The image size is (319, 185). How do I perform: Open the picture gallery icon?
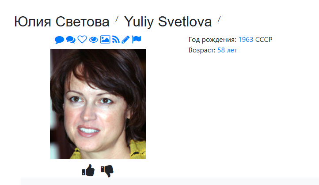pyautogui.click(x=105, y=39)
